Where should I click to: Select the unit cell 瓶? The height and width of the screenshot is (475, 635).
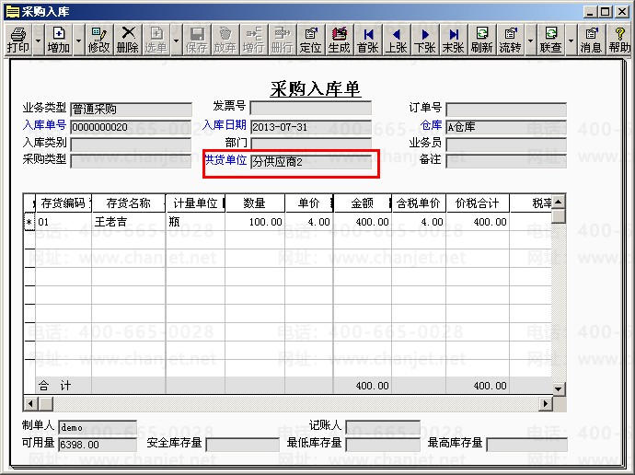(x=195, y=222)
